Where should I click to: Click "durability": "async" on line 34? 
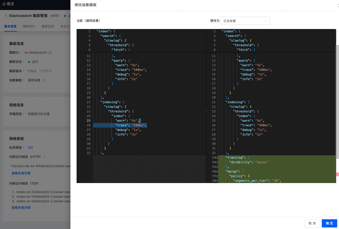(x=249, y=162)
